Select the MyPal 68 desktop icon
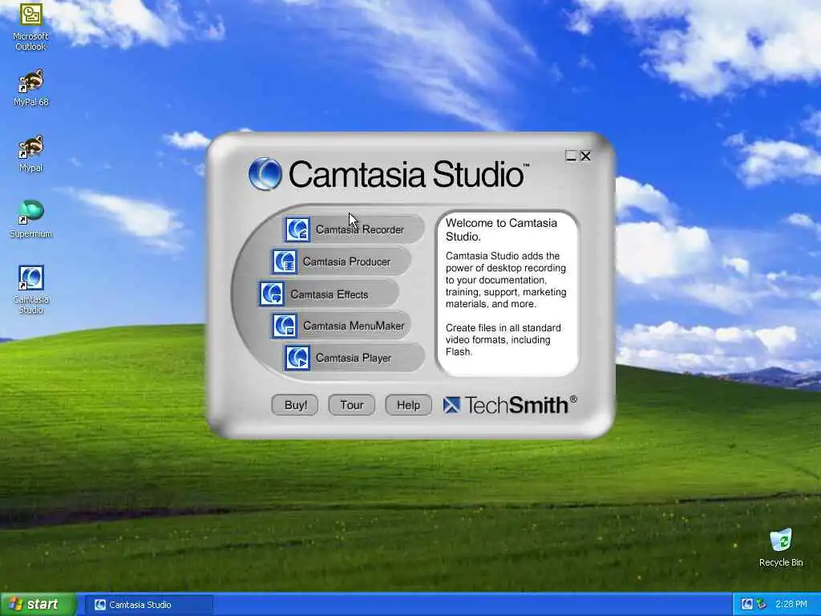821x616 pixels. (31, 88)
